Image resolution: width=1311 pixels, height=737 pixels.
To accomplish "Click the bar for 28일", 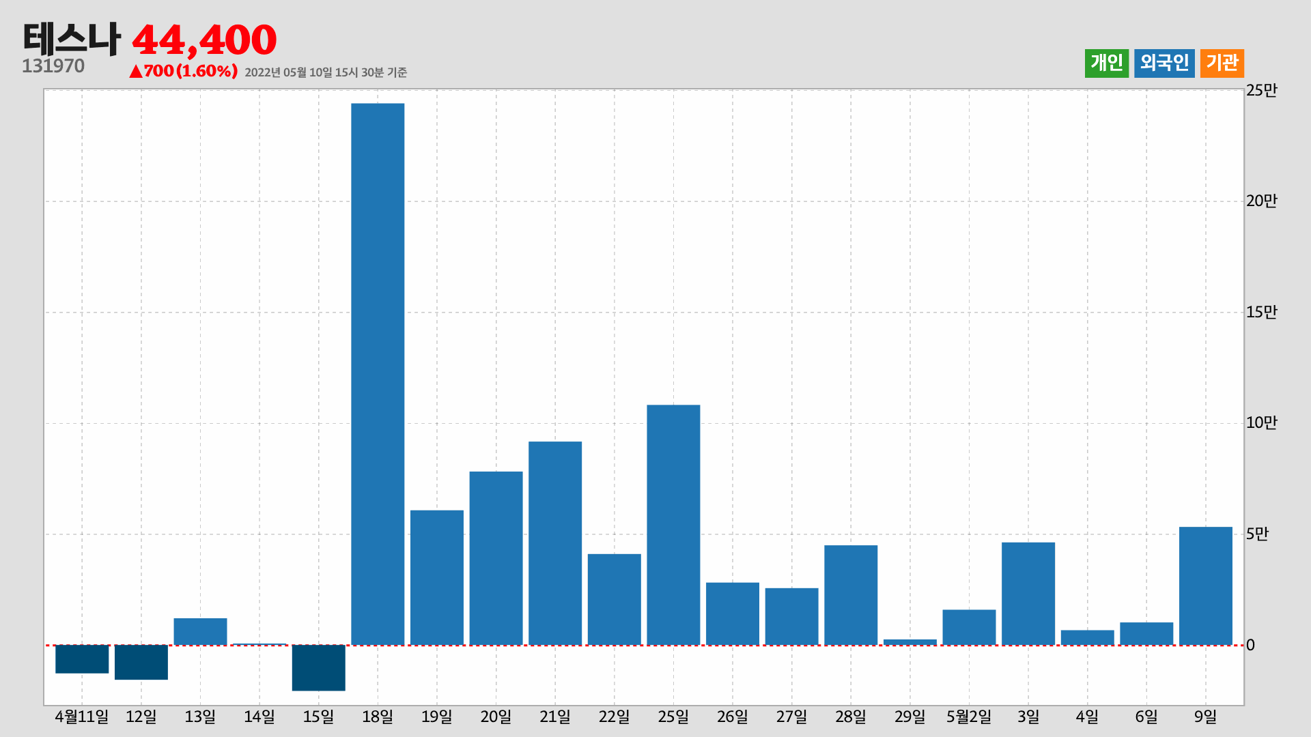I will pos(851,595).
